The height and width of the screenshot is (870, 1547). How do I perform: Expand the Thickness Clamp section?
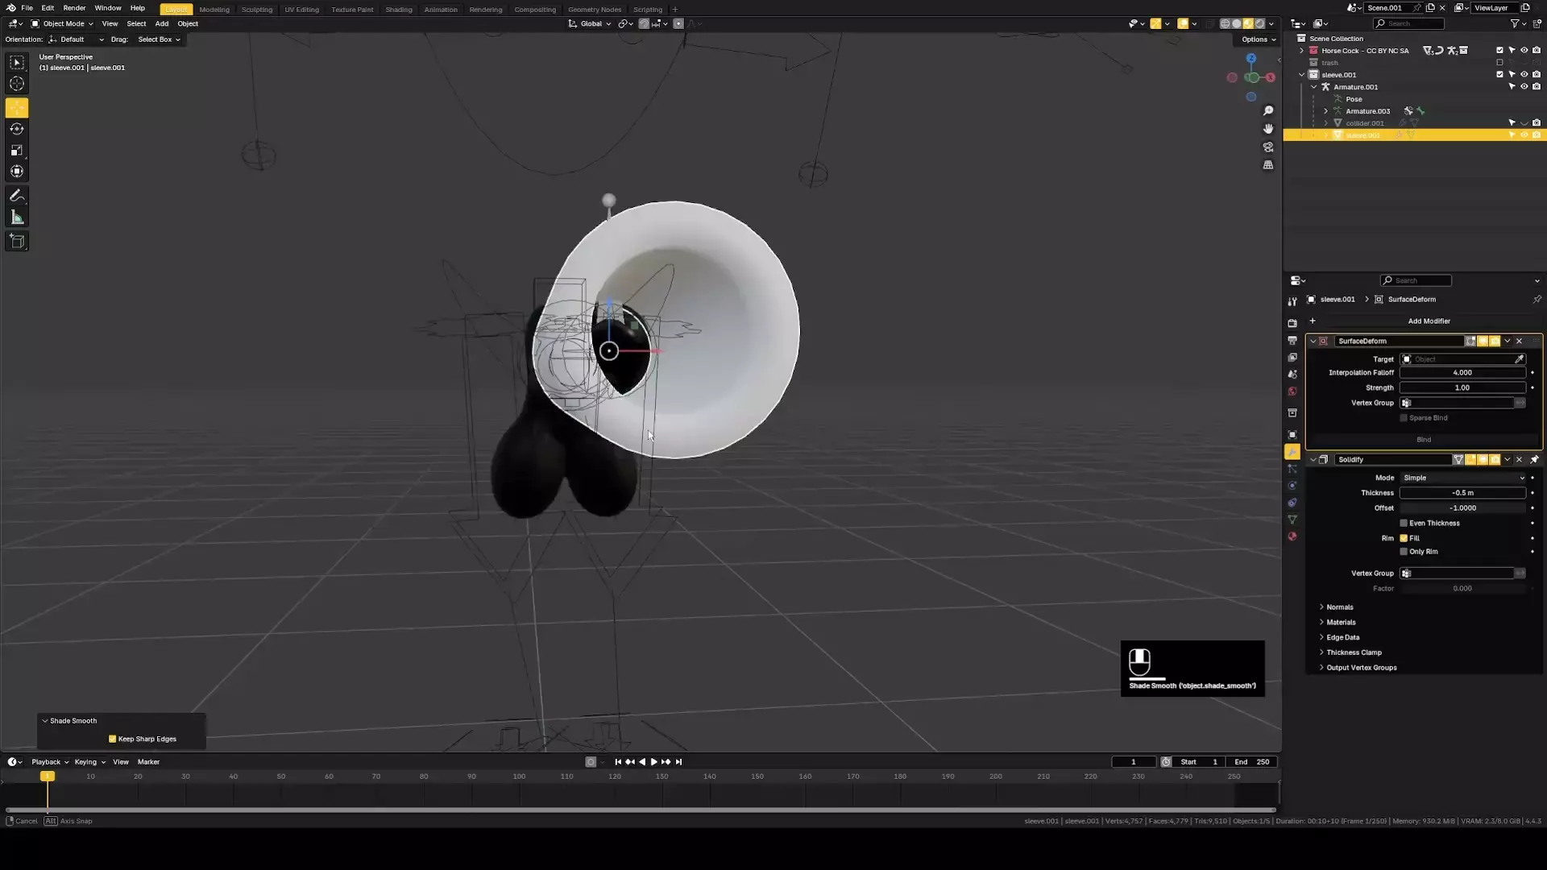pos(1354,652)
